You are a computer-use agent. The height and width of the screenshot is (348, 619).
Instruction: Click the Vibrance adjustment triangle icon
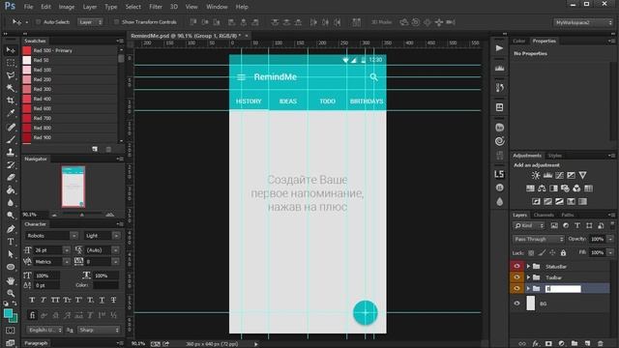tap(582, 175)
